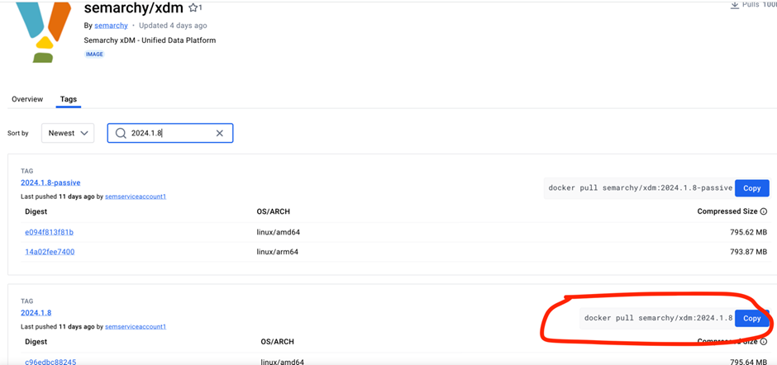This screenshot has width=777, height=365.
Task: Open the semarchy publisher link
Action: click(x=111, y=26)
